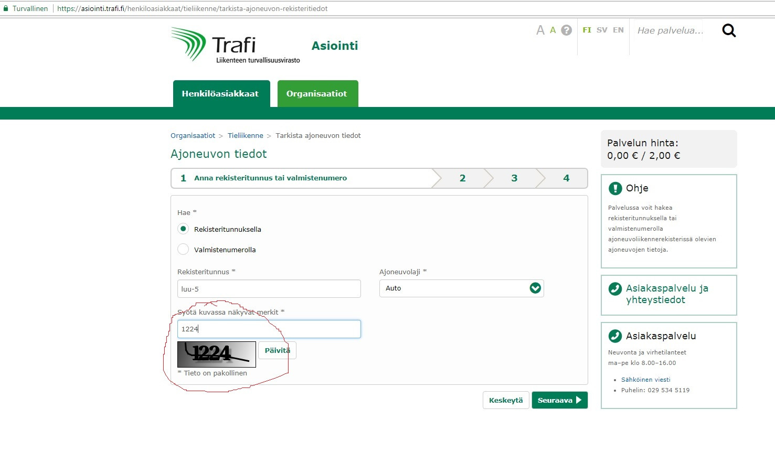Click the Ohje exclamation icon

(615, 188)
